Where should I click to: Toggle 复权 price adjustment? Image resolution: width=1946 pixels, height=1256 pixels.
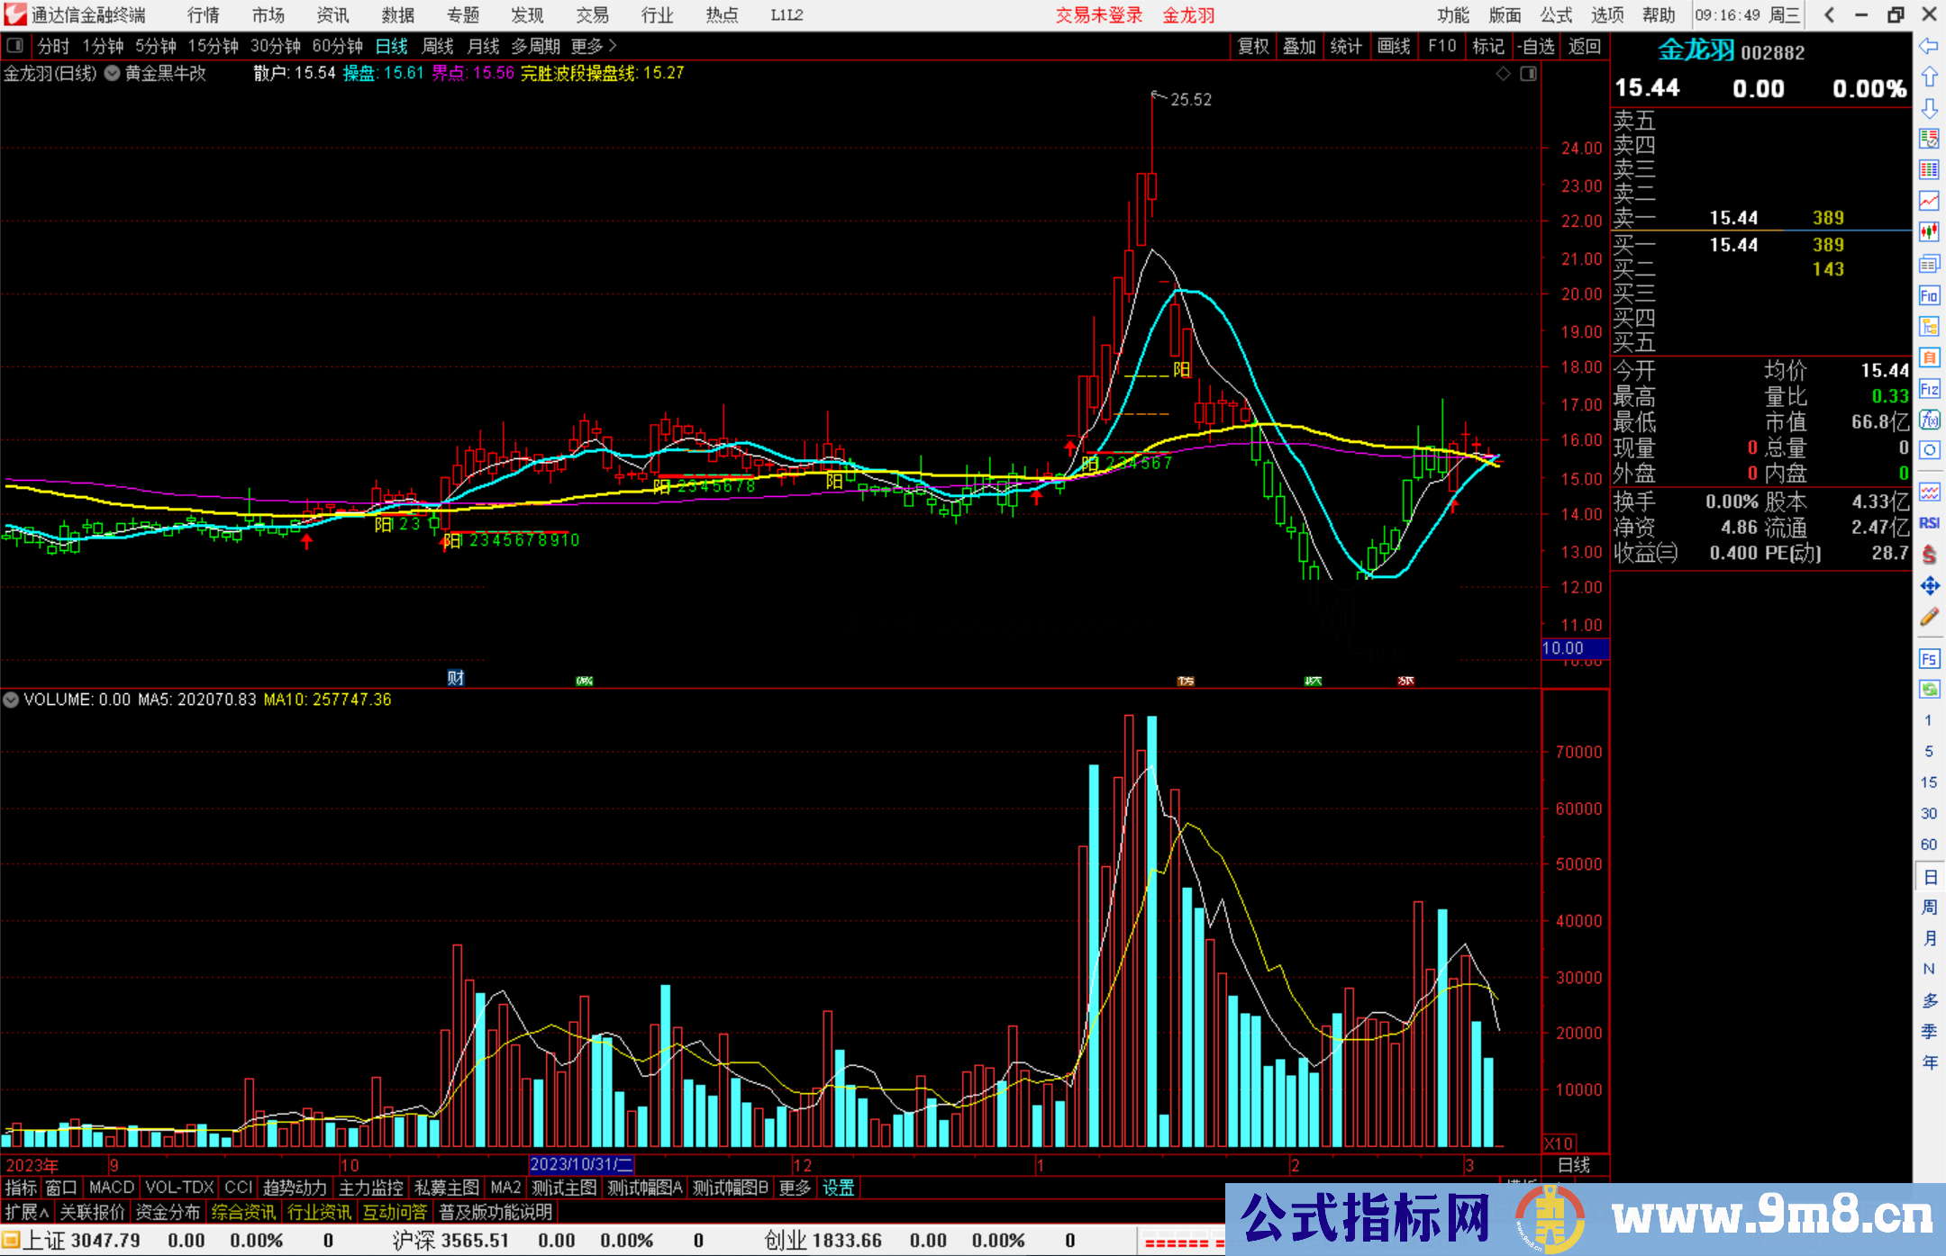1253,46
